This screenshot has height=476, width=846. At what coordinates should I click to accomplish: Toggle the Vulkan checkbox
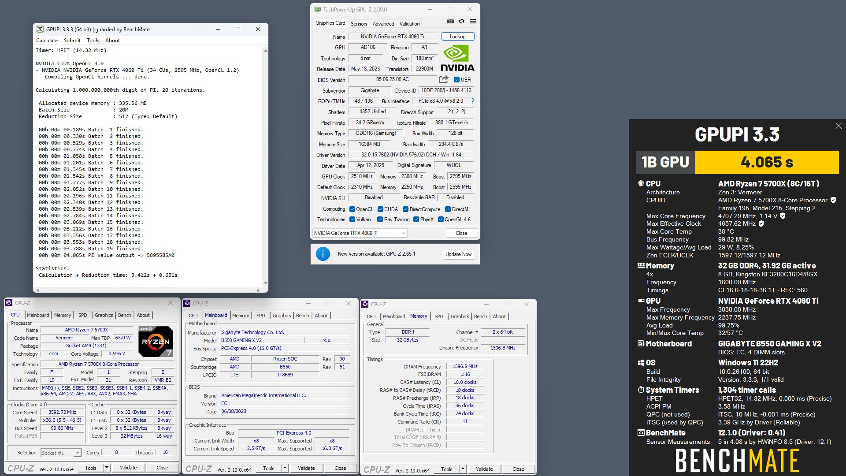(x=352, y=219)
